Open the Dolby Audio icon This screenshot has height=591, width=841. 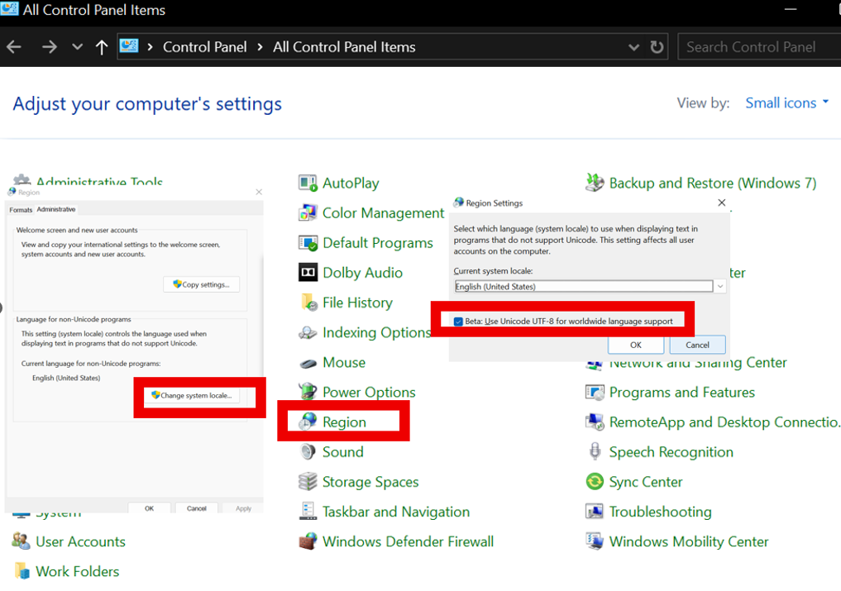click(308, 273)
